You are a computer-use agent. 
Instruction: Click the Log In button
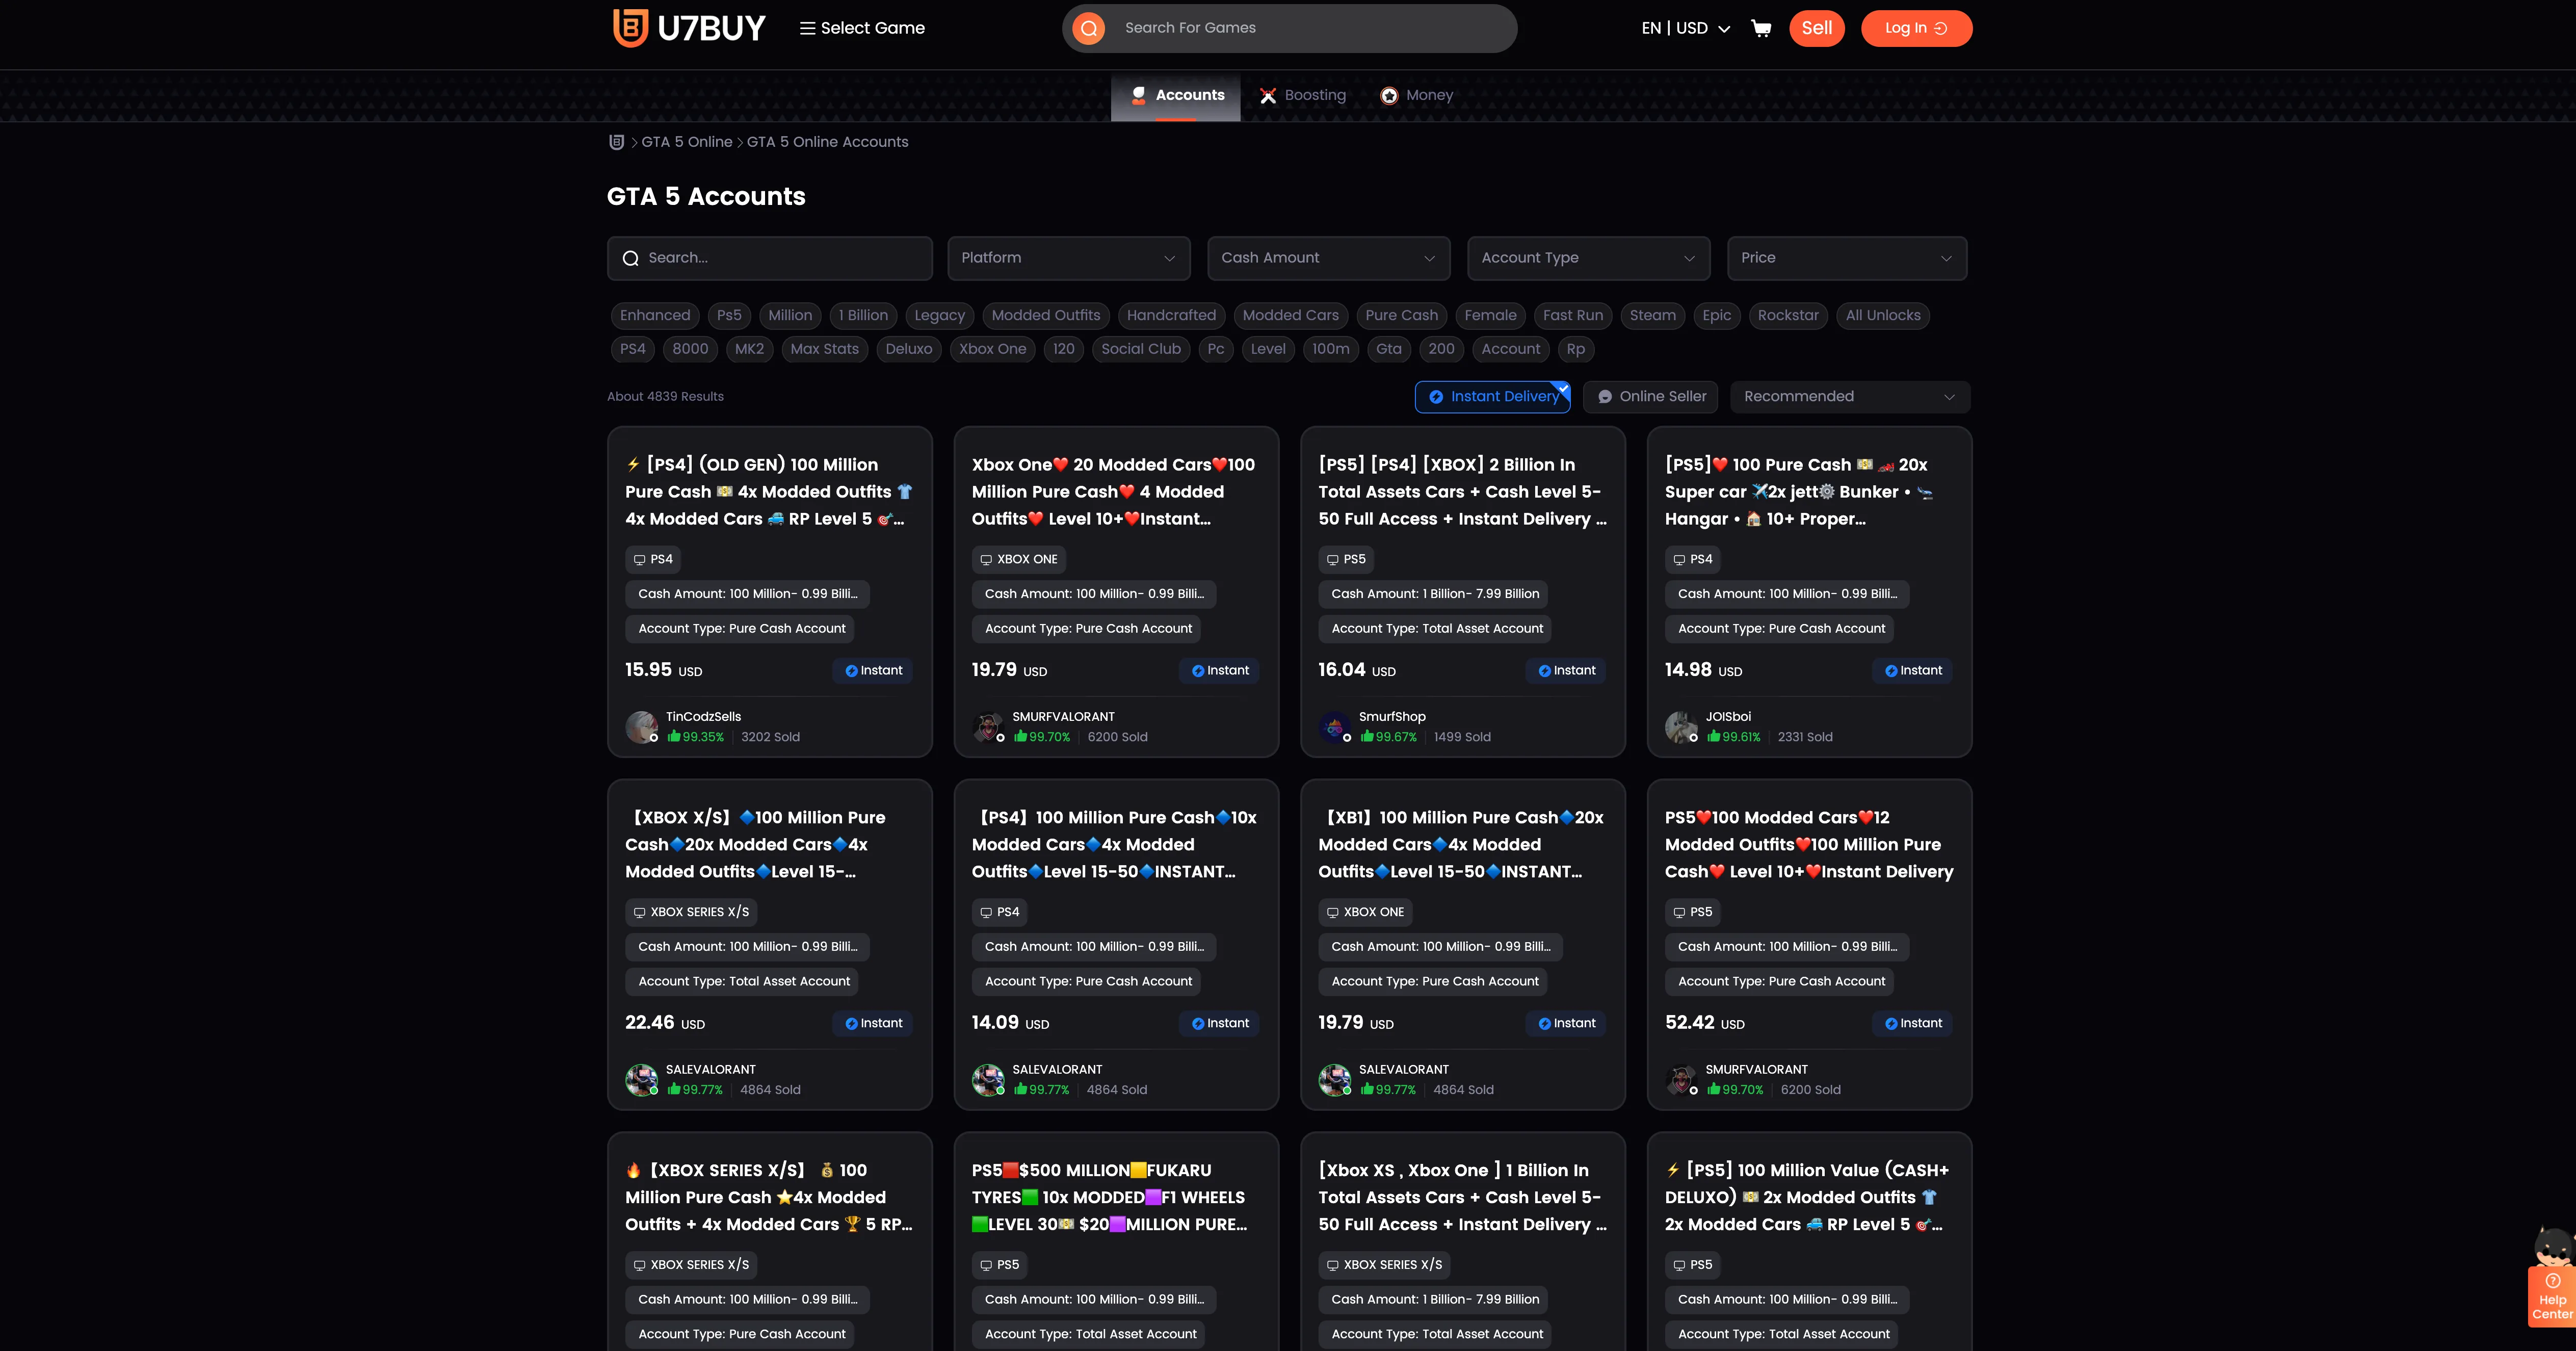1915,28
